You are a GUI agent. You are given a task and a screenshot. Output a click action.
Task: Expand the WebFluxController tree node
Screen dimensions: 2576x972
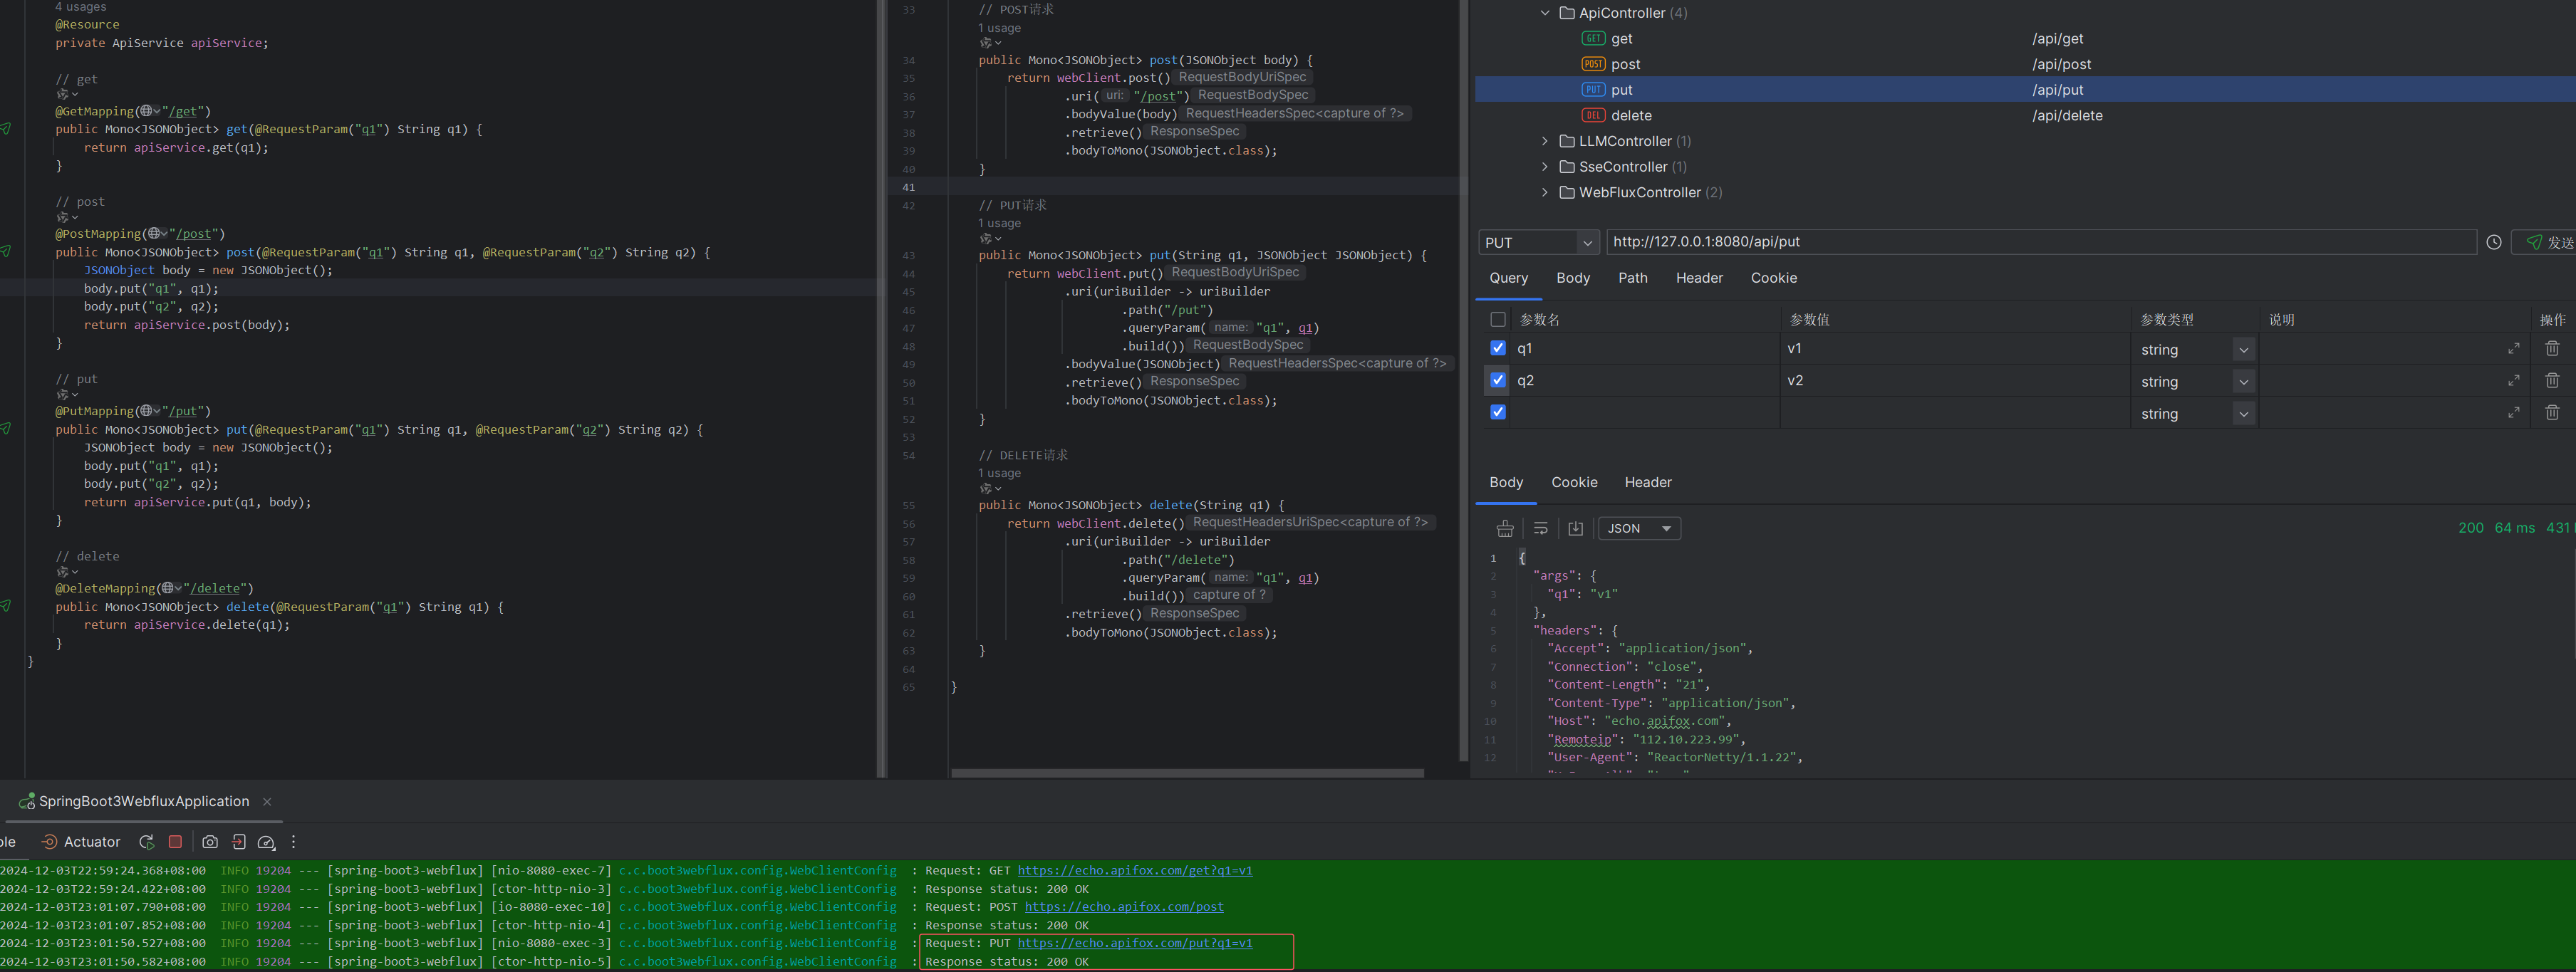[1545, 192]
